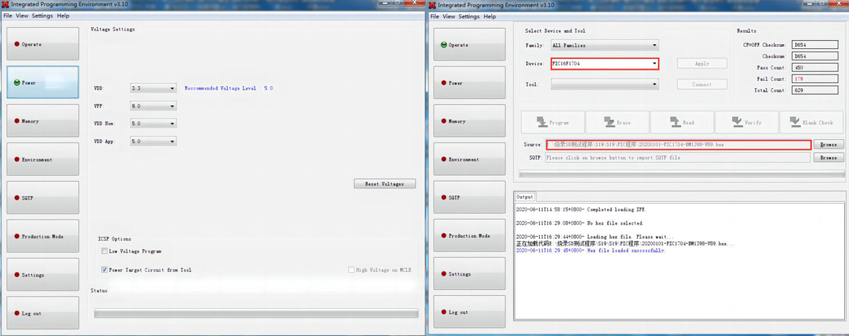Open the VDD App dropdown
Viewport: 849px width, 336px height.
(x=153, y=141)
